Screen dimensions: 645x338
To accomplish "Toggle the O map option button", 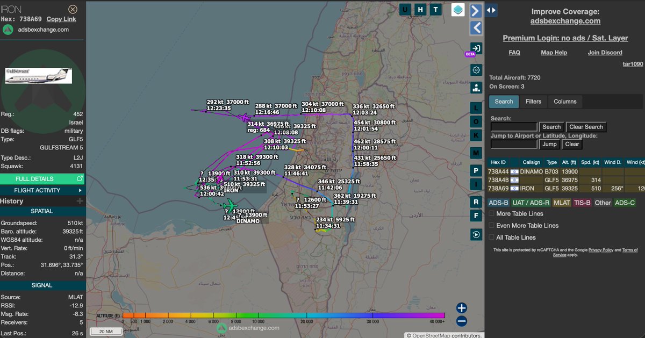I will point(476,121).
